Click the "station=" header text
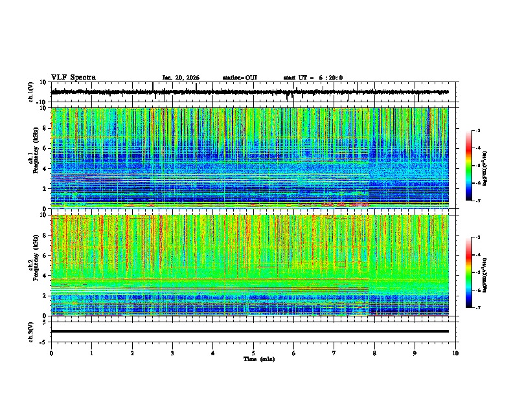The width and height of the screenshot is (513, 396). [x=234, y=78]
